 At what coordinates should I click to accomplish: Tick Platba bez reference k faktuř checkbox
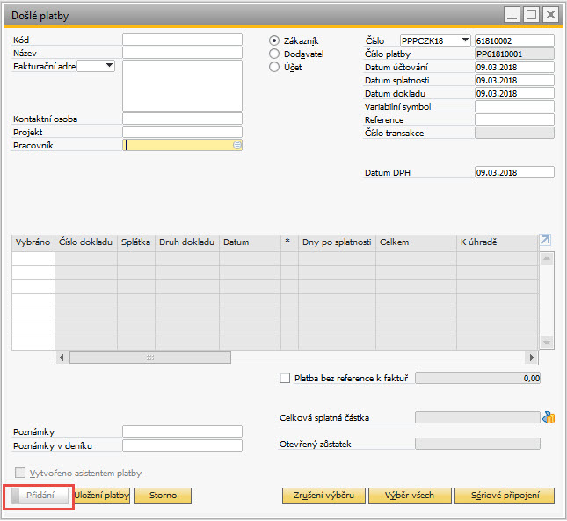(x=285, y=378)
